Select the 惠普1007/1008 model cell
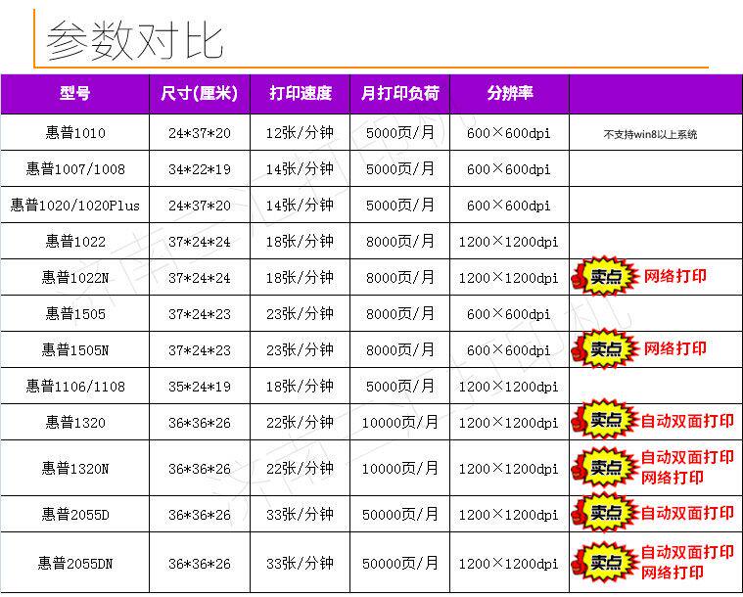This screenshot has height=597, width=743. 75,168
